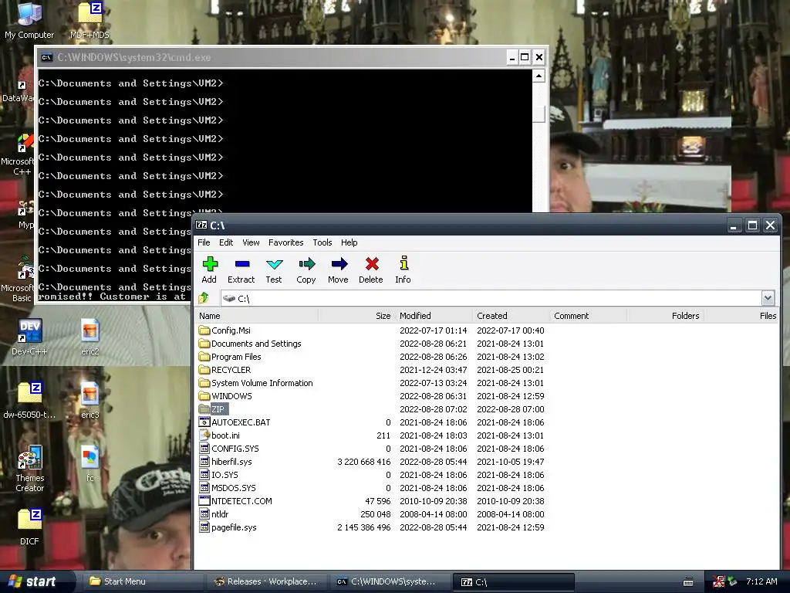This screenshot has width=790, height=593.
Task: Switch to Releases Workplace taskbar item
Action: click(x=267, y=581)
